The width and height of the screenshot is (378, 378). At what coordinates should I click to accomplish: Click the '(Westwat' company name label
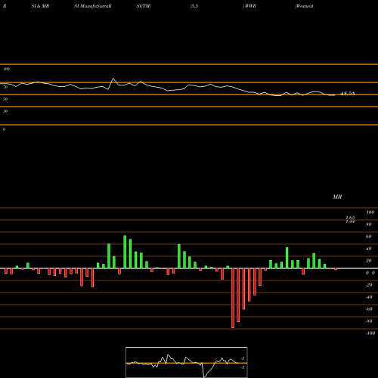(304, 6)
